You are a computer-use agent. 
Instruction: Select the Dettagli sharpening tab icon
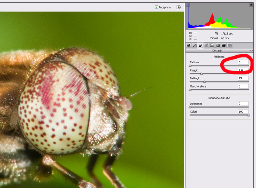pos(200,45)
